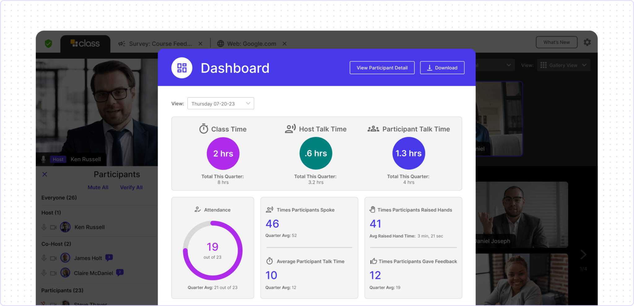Toggle James Holt's camera off

pos(53,258)
